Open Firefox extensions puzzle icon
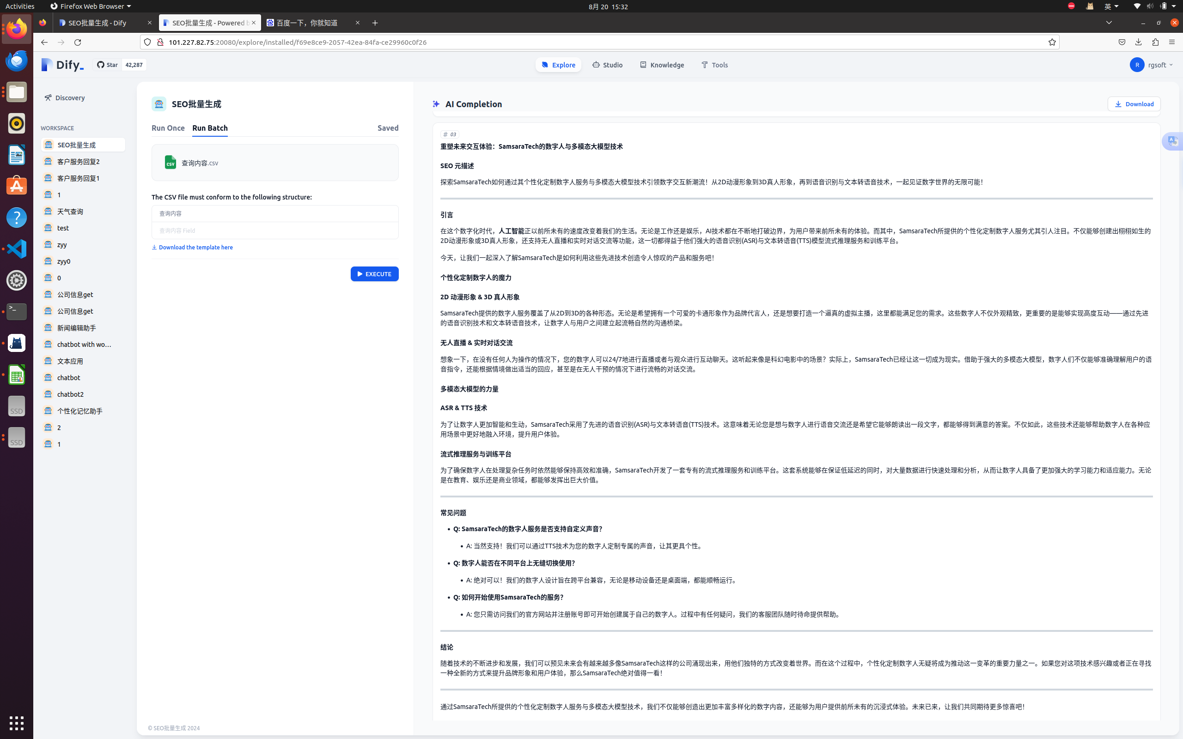Viewport: 1183px width, 739px height. pos(1155,42)
